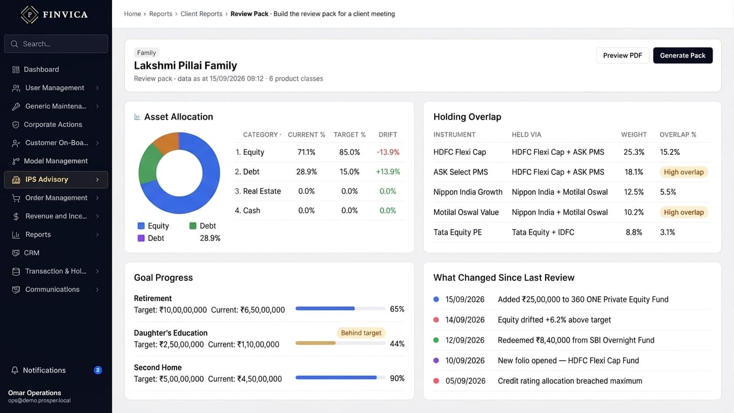Open Notifications in the sidebar
Image resolution: width=734 pixels, height=413 pixels.
[x=56, y=370]
